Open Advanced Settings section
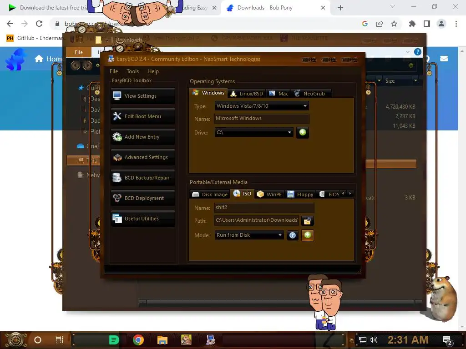Screen dimensions: 466x349 142,157
